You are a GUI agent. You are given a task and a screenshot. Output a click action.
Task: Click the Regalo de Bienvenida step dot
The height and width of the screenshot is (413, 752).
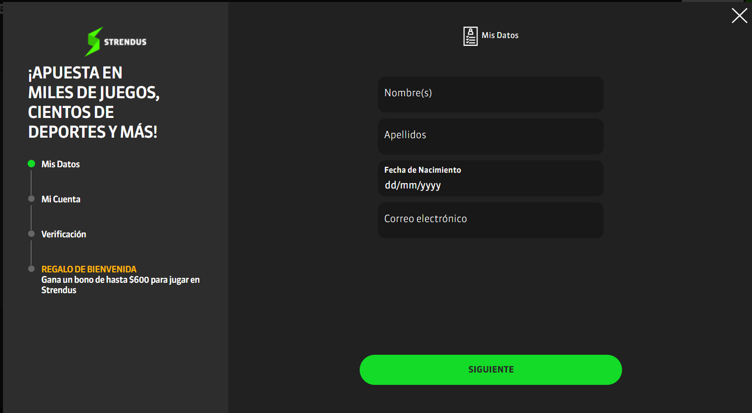click(31, 269)
